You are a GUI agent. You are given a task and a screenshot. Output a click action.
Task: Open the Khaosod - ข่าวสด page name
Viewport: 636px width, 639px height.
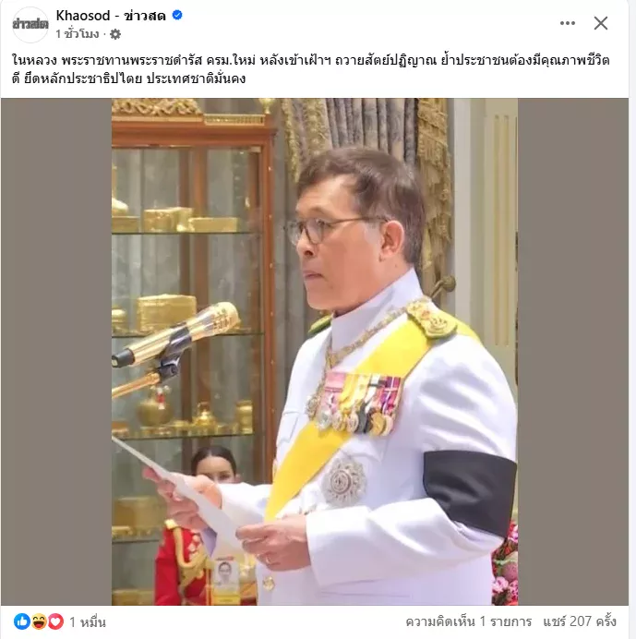(111, 16)
